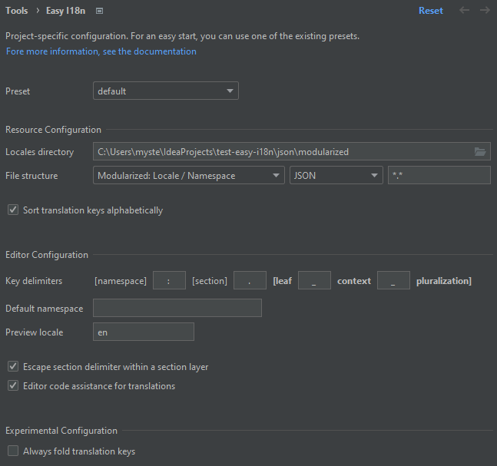This screenshot has height=466, width=497.
Task: Click the Reset link
Action: pyautogui.click(x=430, y=11)
